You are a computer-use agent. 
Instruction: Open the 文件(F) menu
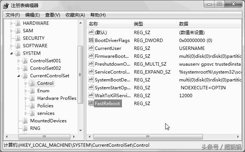pyautogui.click(x=13, y=15)
